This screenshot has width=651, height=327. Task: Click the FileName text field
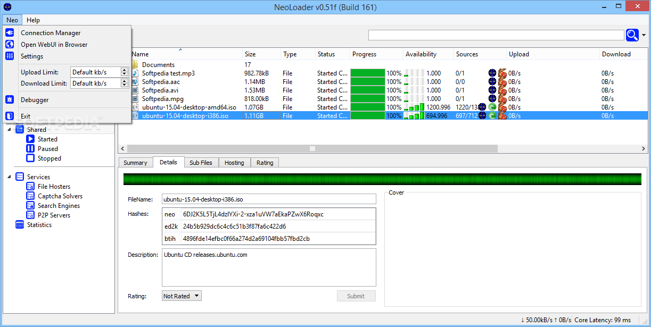click(x=269, y=199)
